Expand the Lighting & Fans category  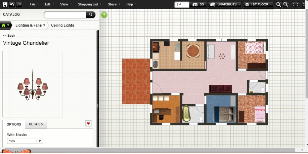click(30, 25)
